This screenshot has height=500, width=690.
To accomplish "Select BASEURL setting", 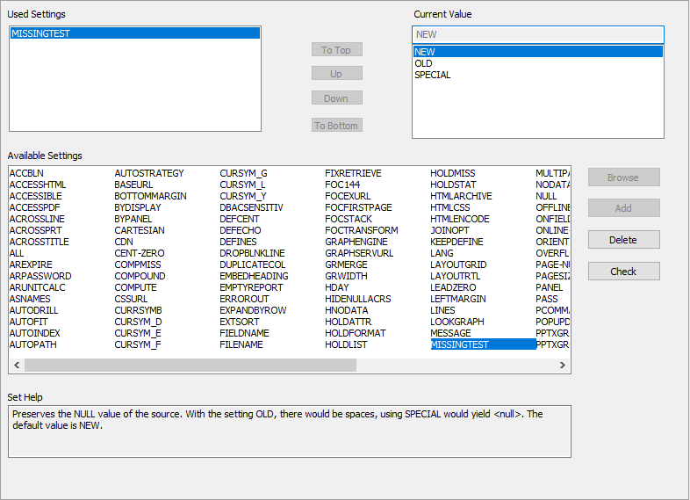I will (133, 185).
